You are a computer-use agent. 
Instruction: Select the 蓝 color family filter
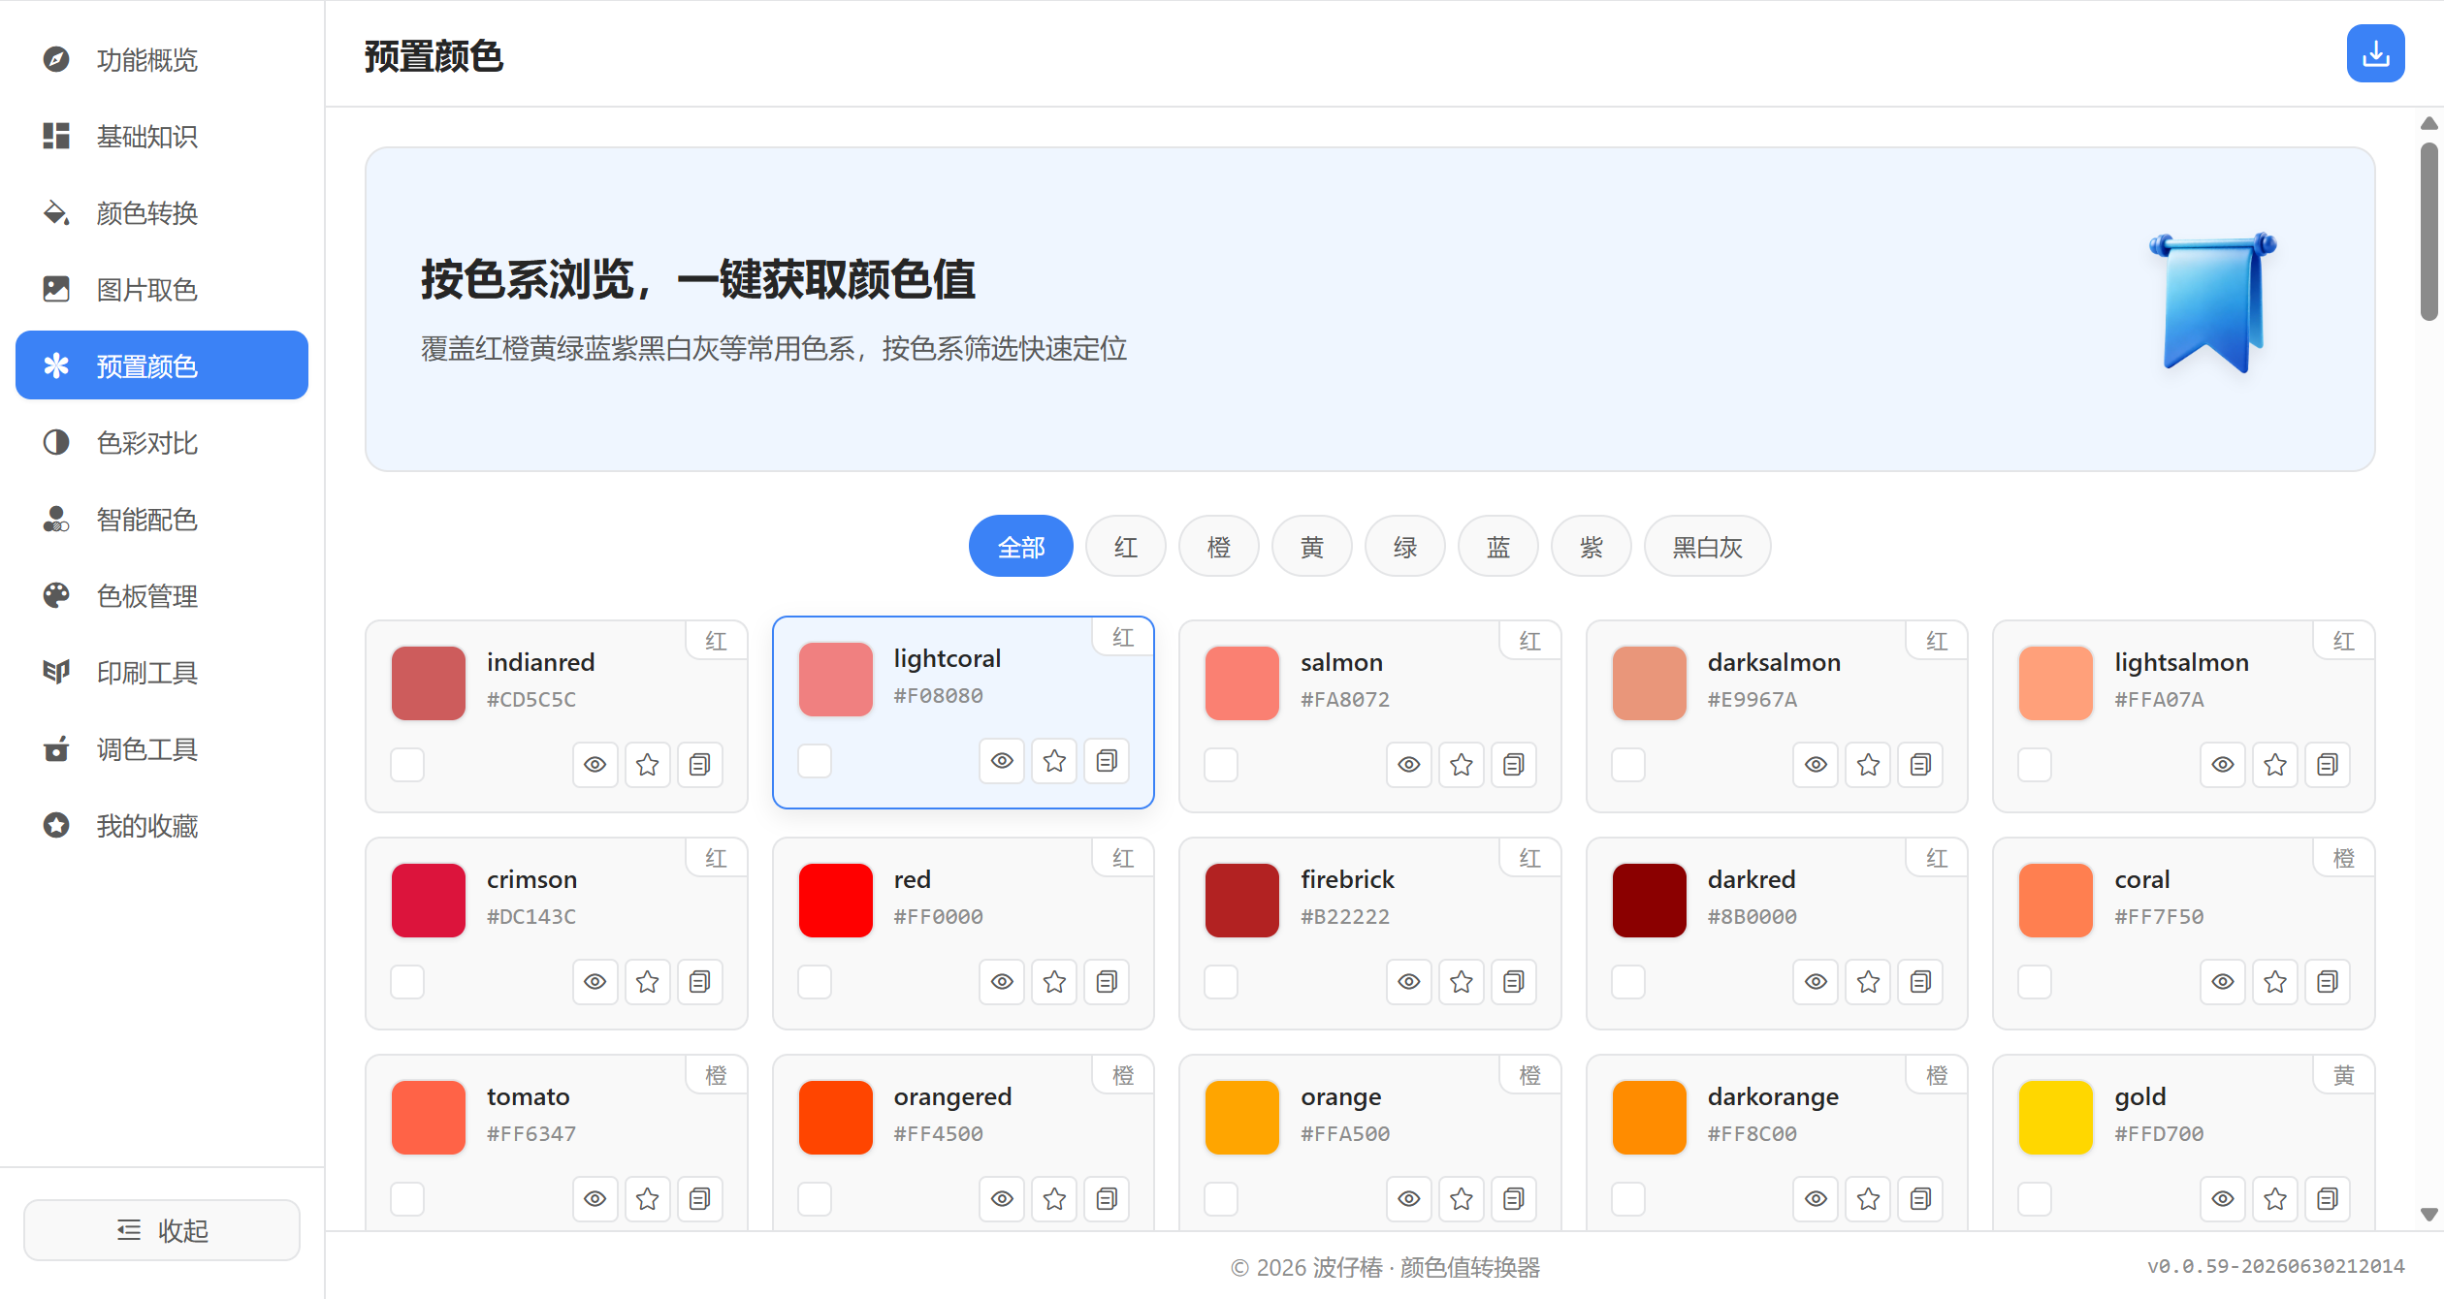(x=1497, y=547)
